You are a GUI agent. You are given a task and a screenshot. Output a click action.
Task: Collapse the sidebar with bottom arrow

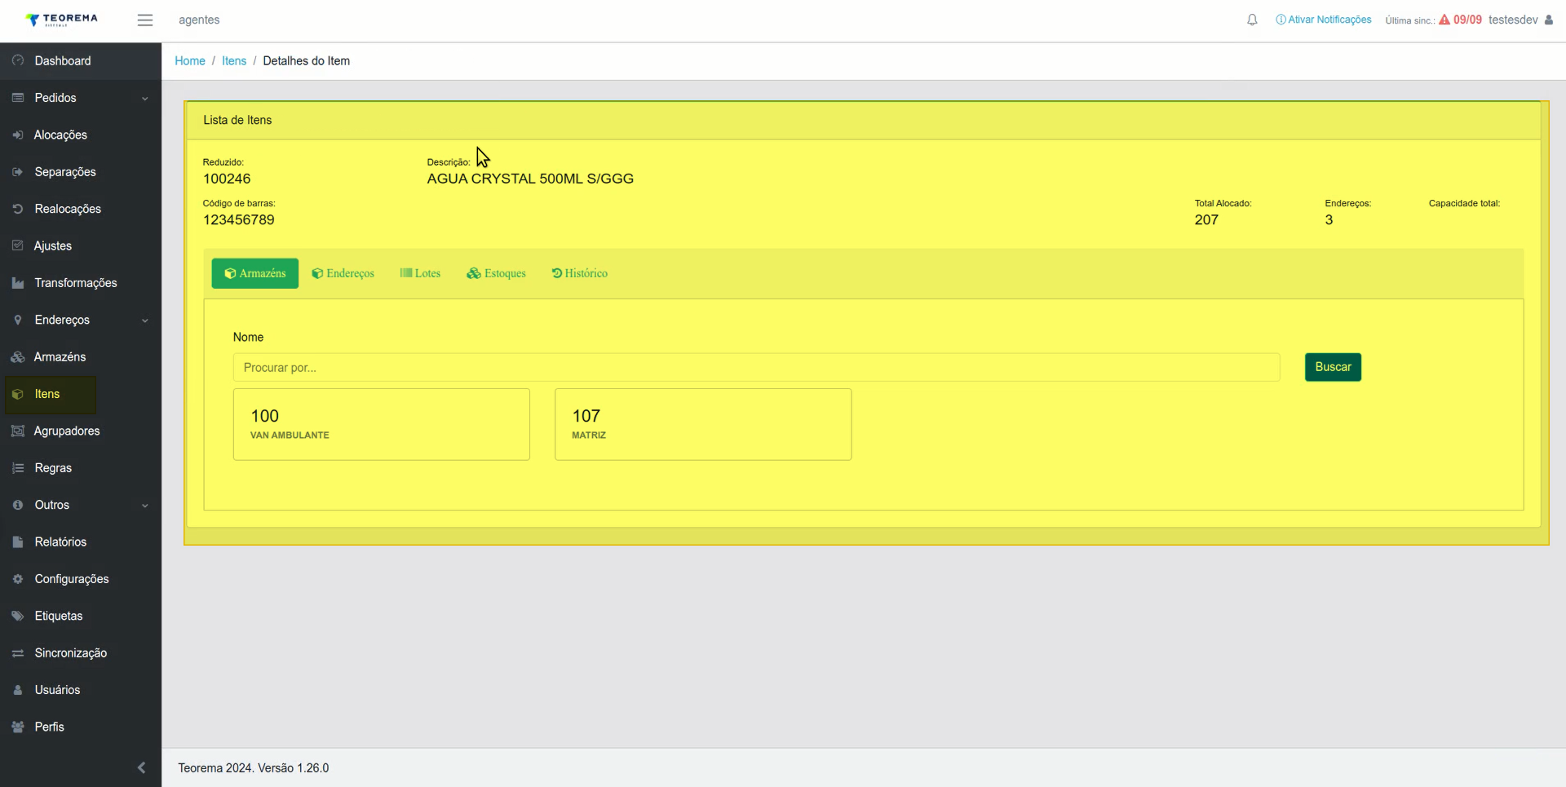(x=141, y=767)
